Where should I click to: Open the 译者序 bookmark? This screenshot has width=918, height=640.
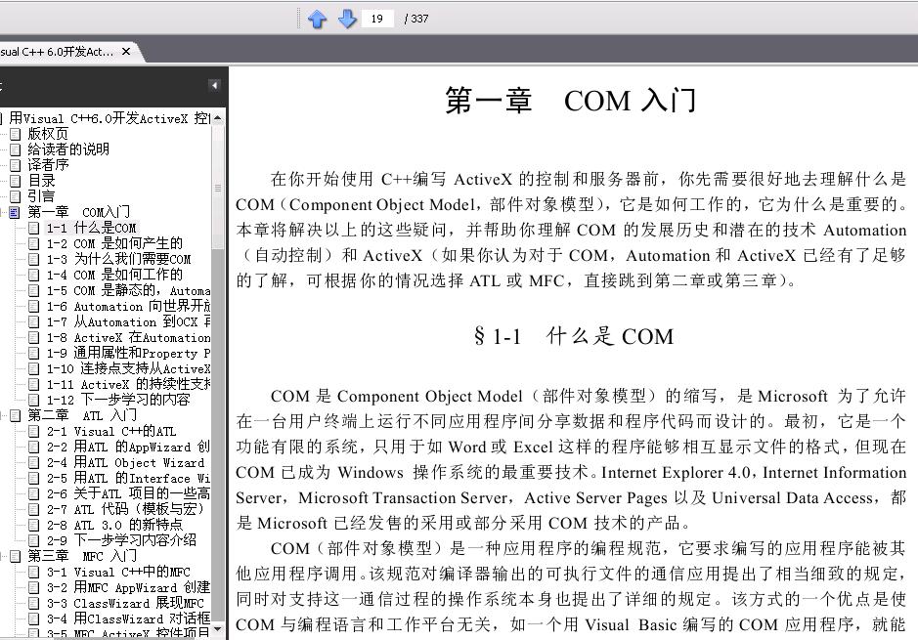point(48,165)
